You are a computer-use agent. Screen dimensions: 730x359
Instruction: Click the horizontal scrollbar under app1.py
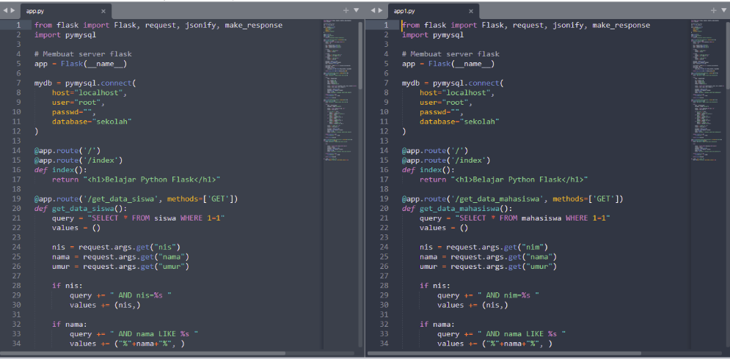504,353
